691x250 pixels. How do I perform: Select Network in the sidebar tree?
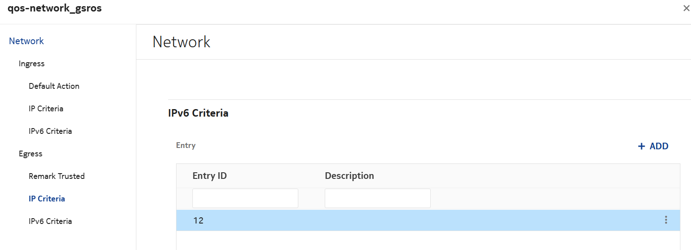coord(26,41)
